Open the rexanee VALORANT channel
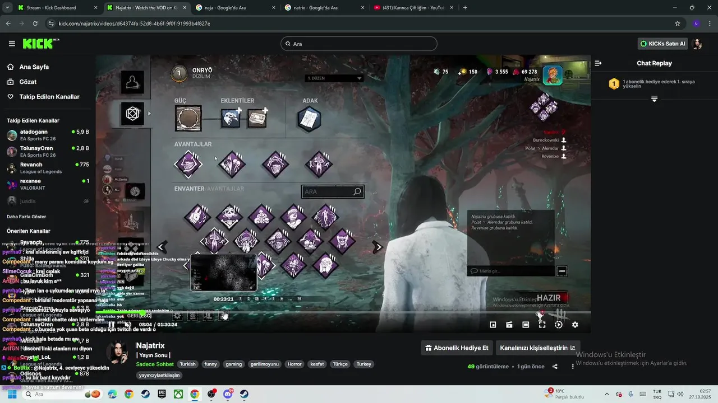 (48, 185)
